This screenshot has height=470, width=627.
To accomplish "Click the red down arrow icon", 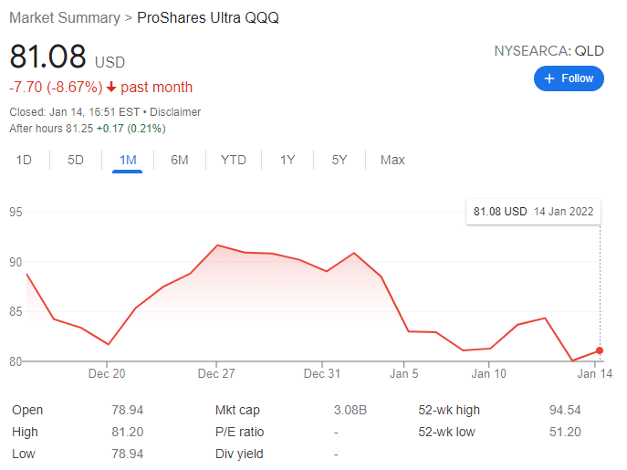I will pos(111,87).
